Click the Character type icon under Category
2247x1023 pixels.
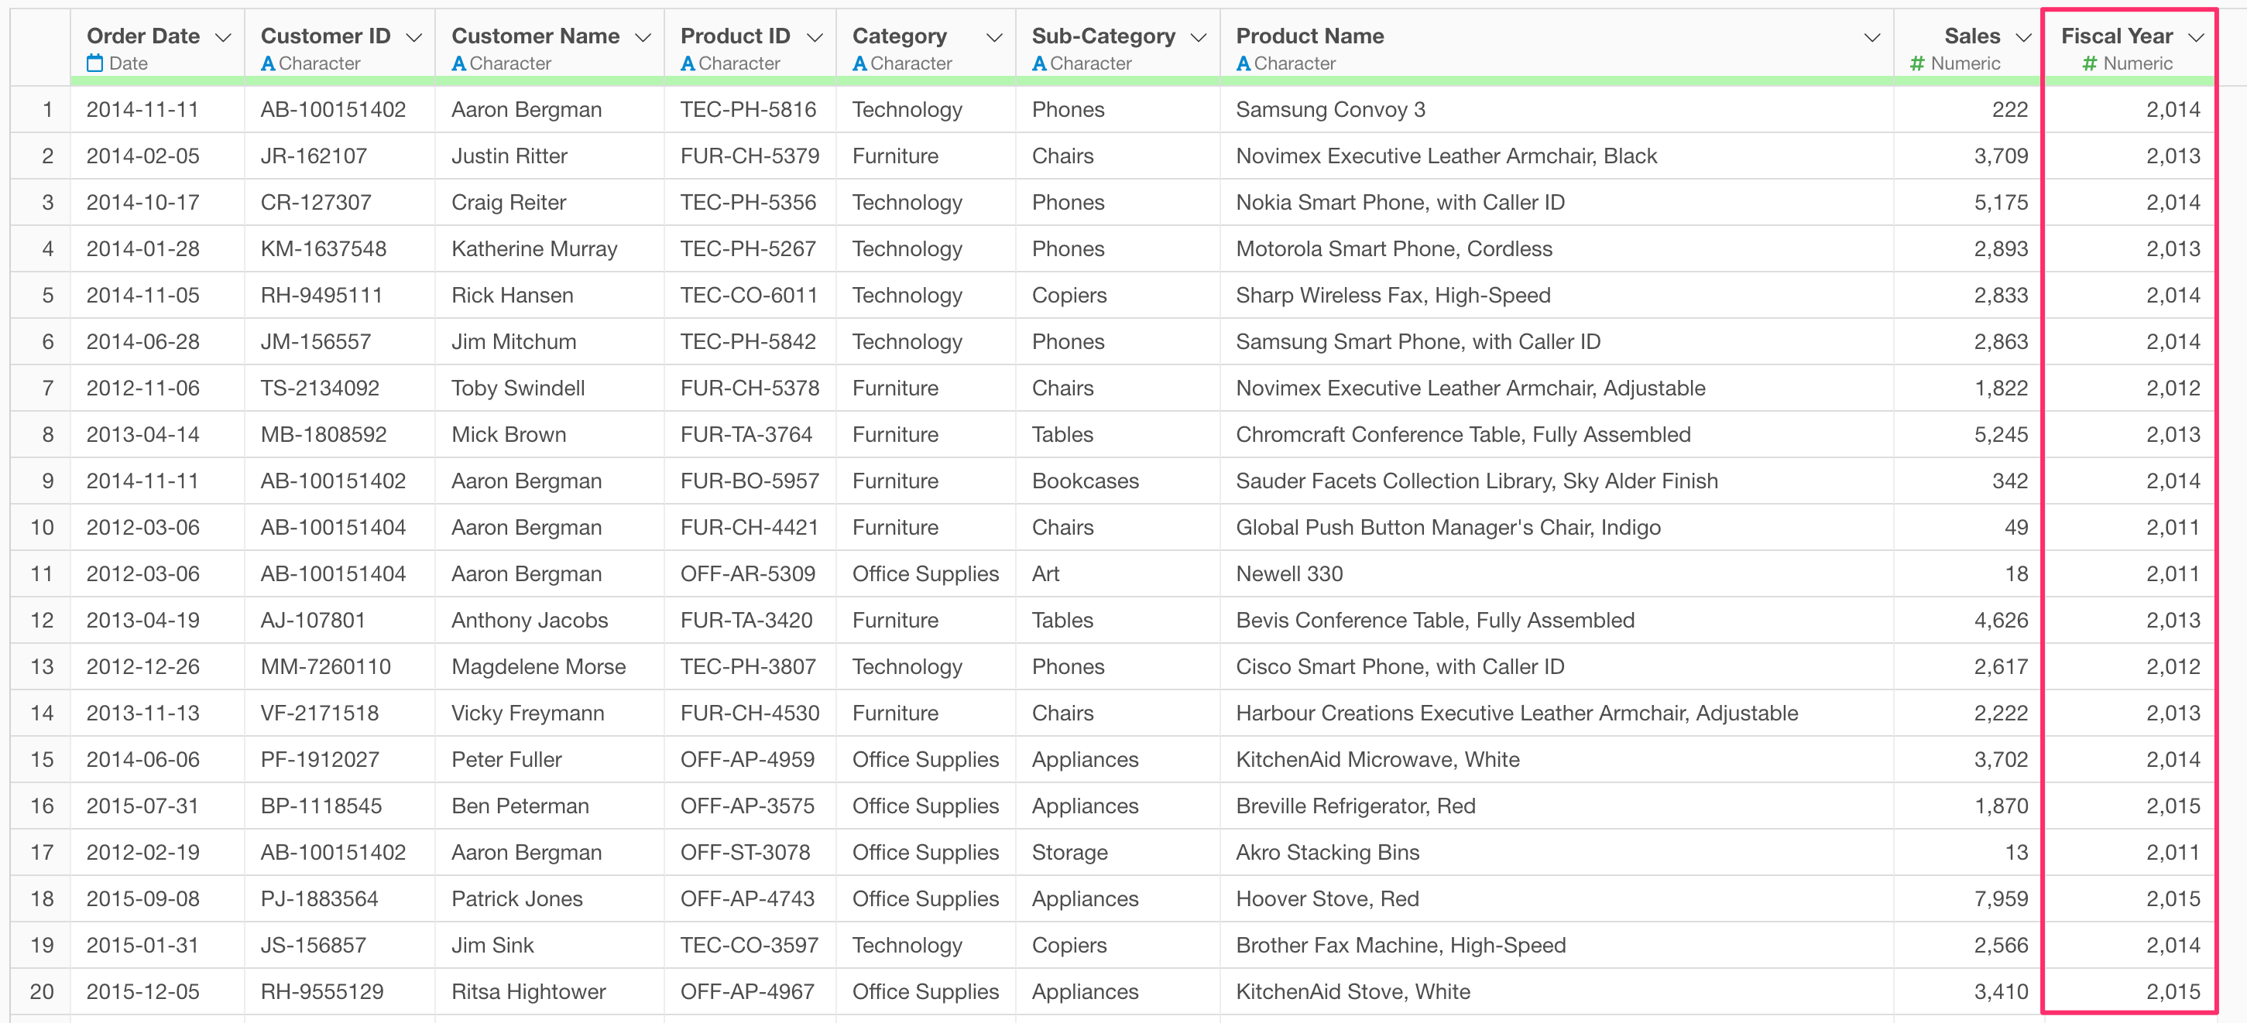859,63
